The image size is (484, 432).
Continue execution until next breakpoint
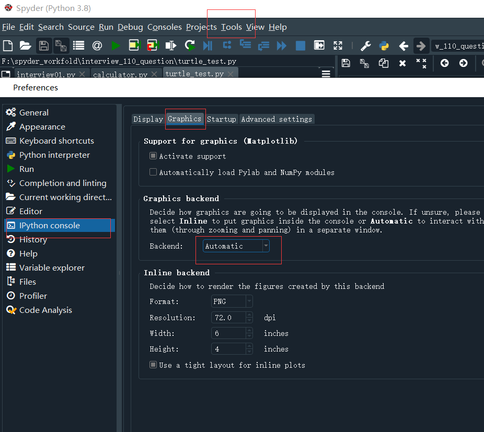click(x=282, y=45)
